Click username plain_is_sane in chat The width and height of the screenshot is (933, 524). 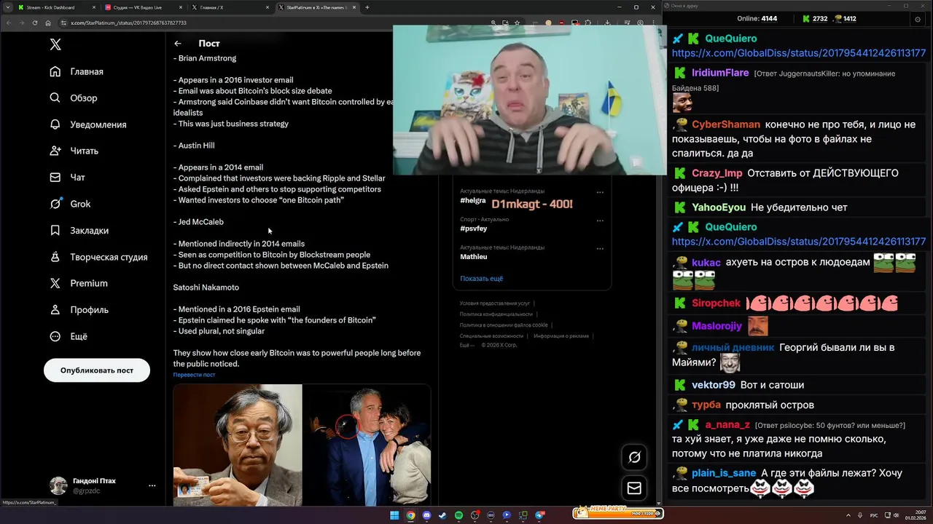pos(725,473)
